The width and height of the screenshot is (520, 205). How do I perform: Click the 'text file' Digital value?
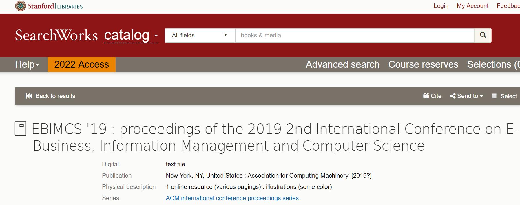(x=175, y=164)
